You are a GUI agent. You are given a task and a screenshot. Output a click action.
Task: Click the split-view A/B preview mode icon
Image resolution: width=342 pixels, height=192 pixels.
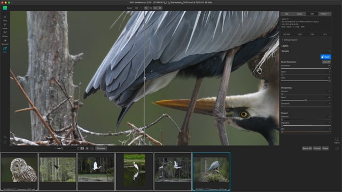[82, 148]
